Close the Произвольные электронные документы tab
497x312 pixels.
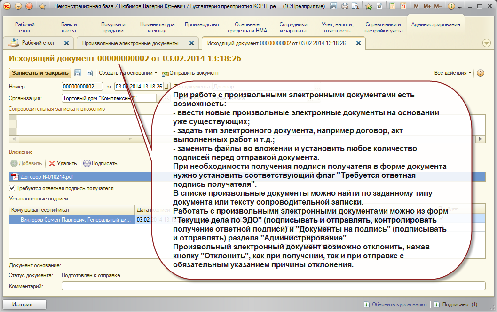pyautogui.click(x=191, y=43)
